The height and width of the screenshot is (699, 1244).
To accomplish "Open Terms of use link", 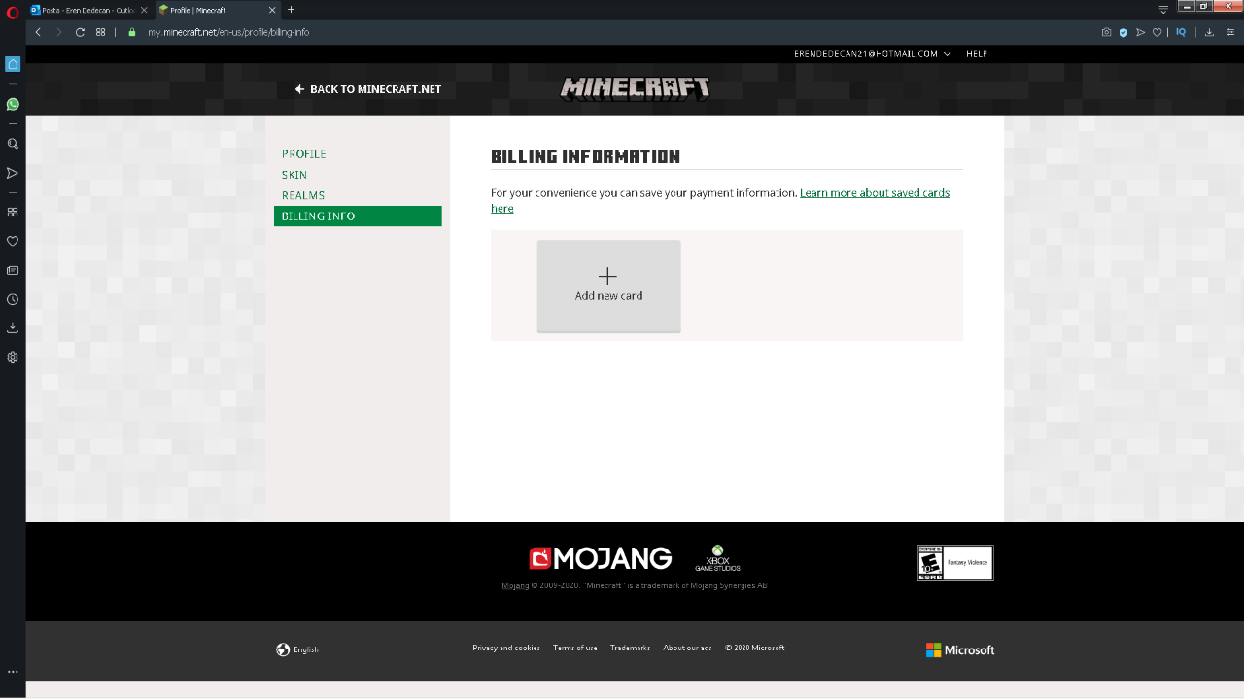I will (575, 648).
